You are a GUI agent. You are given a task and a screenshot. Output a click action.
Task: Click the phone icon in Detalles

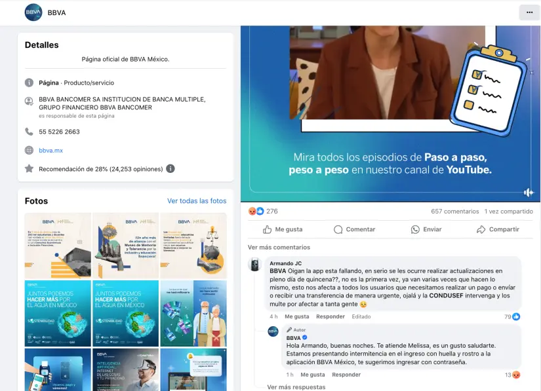[29, 132]
